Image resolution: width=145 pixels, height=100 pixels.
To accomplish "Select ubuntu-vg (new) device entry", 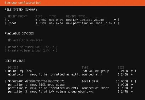I will [71, 71].
